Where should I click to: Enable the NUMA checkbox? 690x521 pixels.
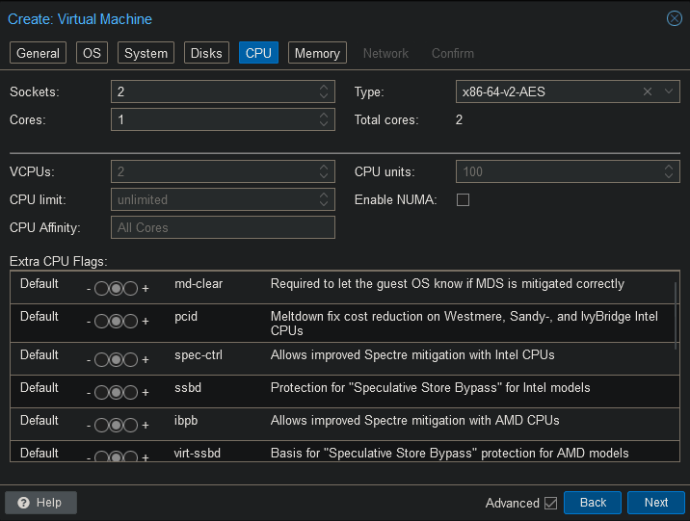[x=463, y=200]
